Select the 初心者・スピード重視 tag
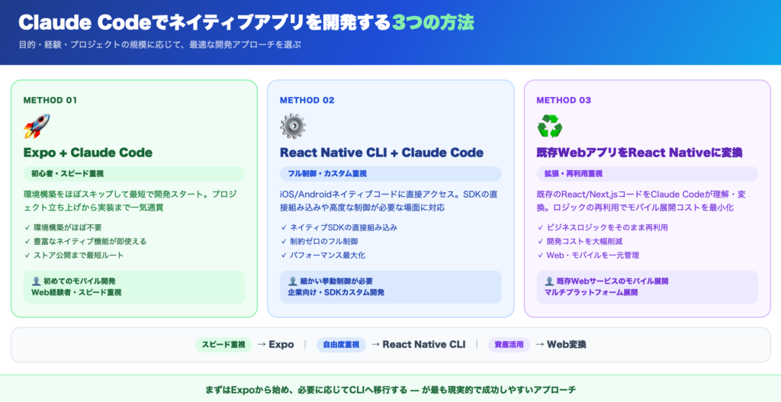This screenshot has height=402, width=781. tap(68, 174)
